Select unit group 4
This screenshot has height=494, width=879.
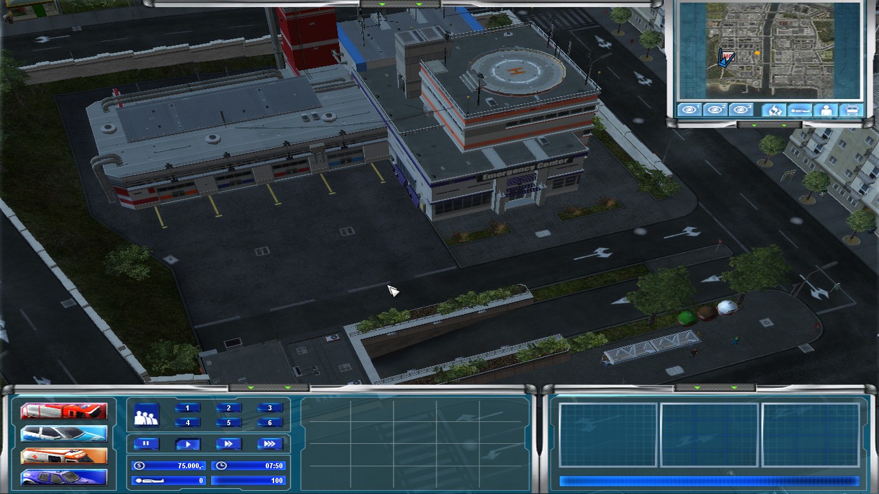(x=187, y=423)
